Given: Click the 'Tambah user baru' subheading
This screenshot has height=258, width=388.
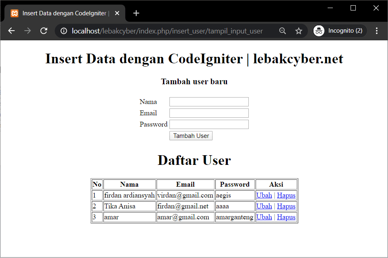Looking at the screenshot, I should click(x=194, y=81).
